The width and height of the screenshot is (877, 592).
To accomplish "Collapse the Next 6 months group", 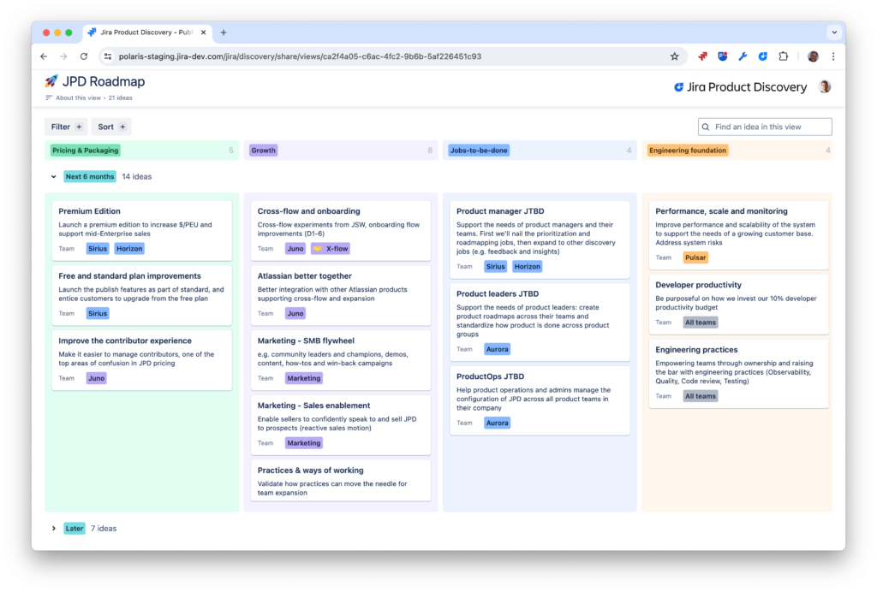I will (x=54, y=176).
